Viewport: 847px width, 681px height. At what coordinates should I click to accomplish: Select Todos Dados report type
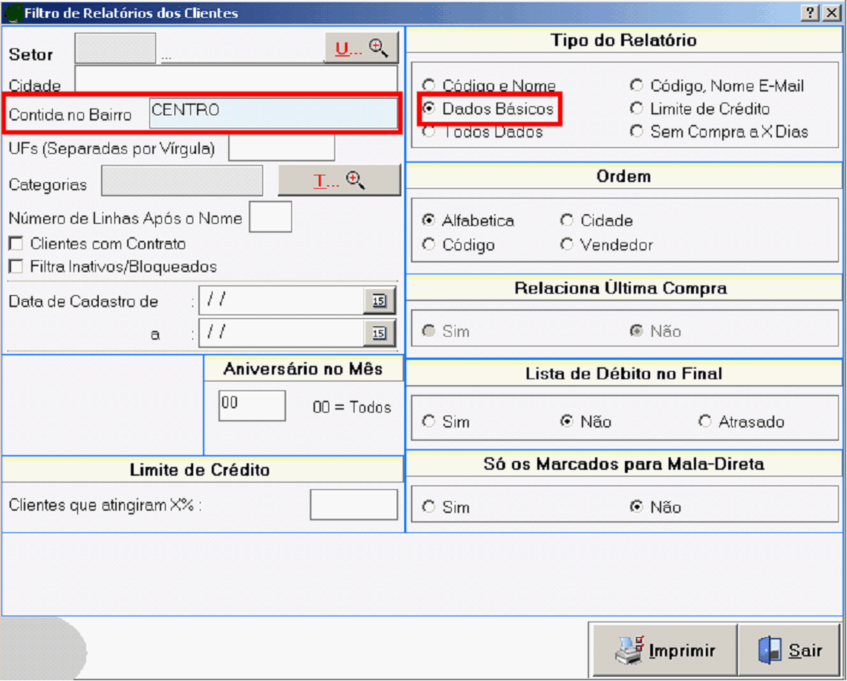point(429,132)
